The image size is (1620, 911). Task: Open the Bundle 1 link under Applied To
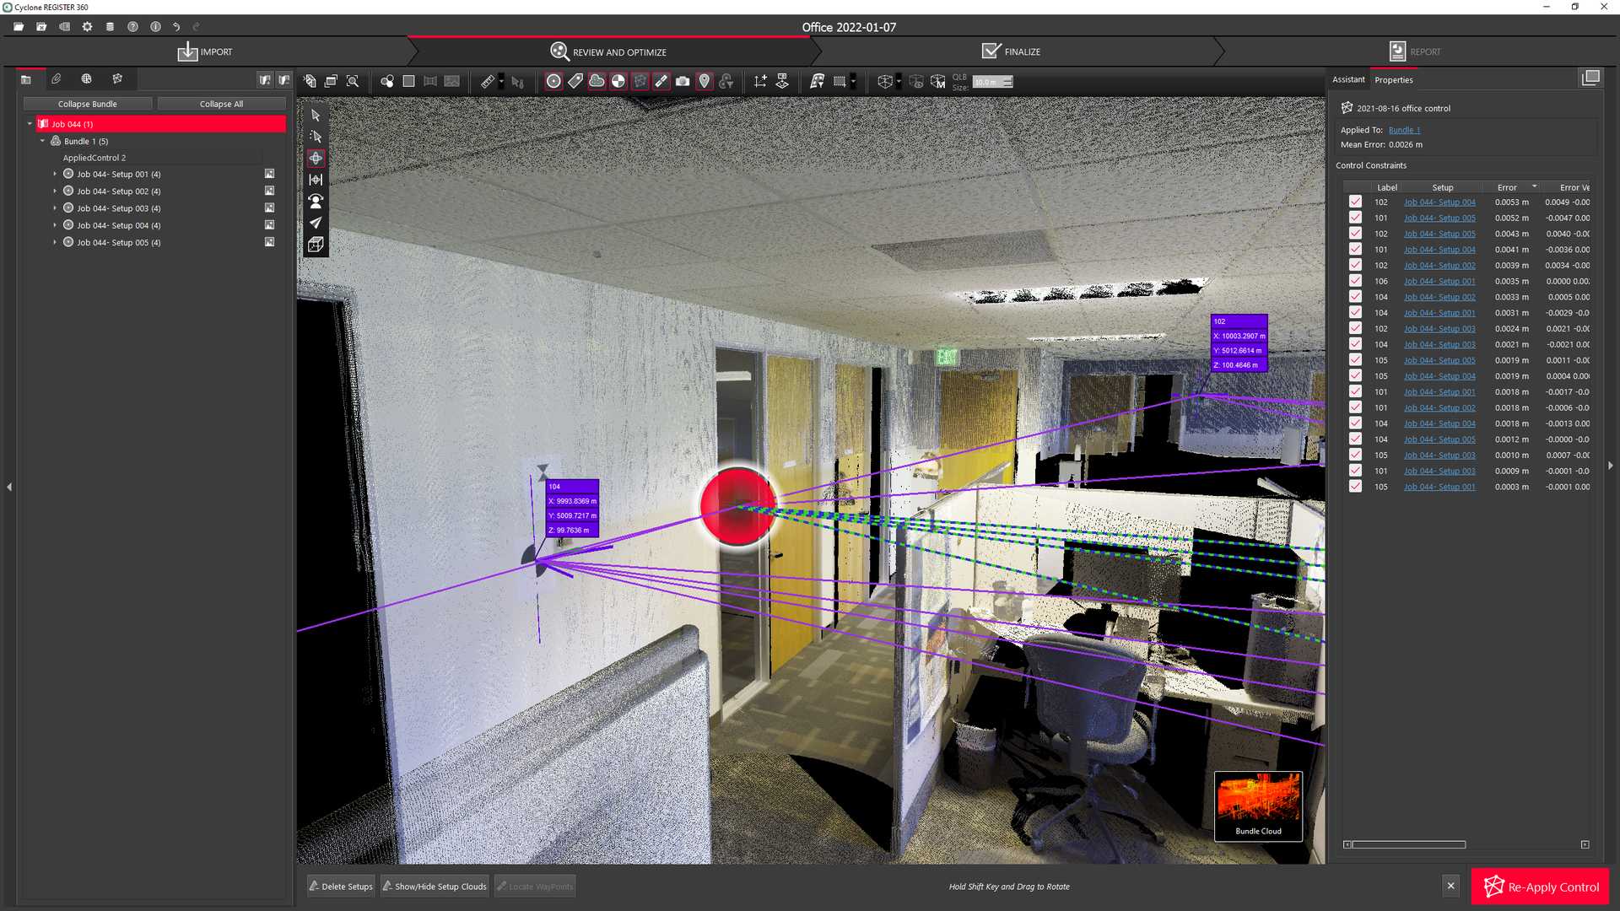(x=1404, y=130)
